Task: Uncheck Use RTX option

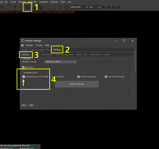Action: [x=23, y=67]
